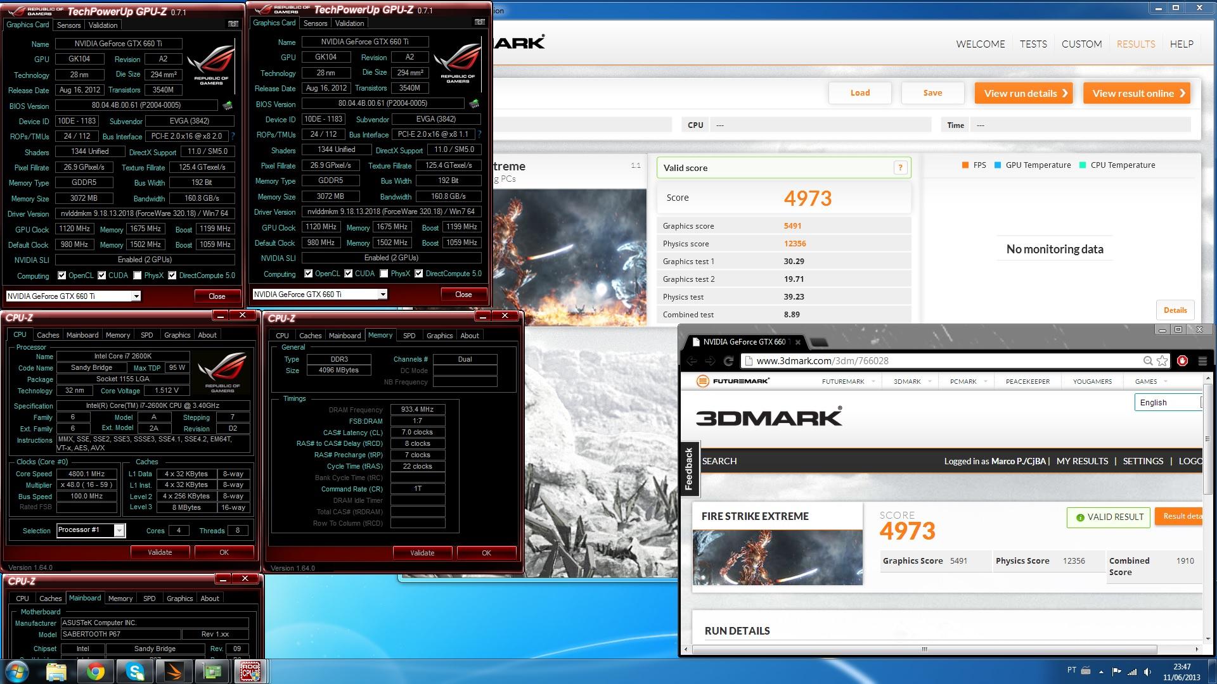Click the Chrome forward arrow

pos(710,361)
